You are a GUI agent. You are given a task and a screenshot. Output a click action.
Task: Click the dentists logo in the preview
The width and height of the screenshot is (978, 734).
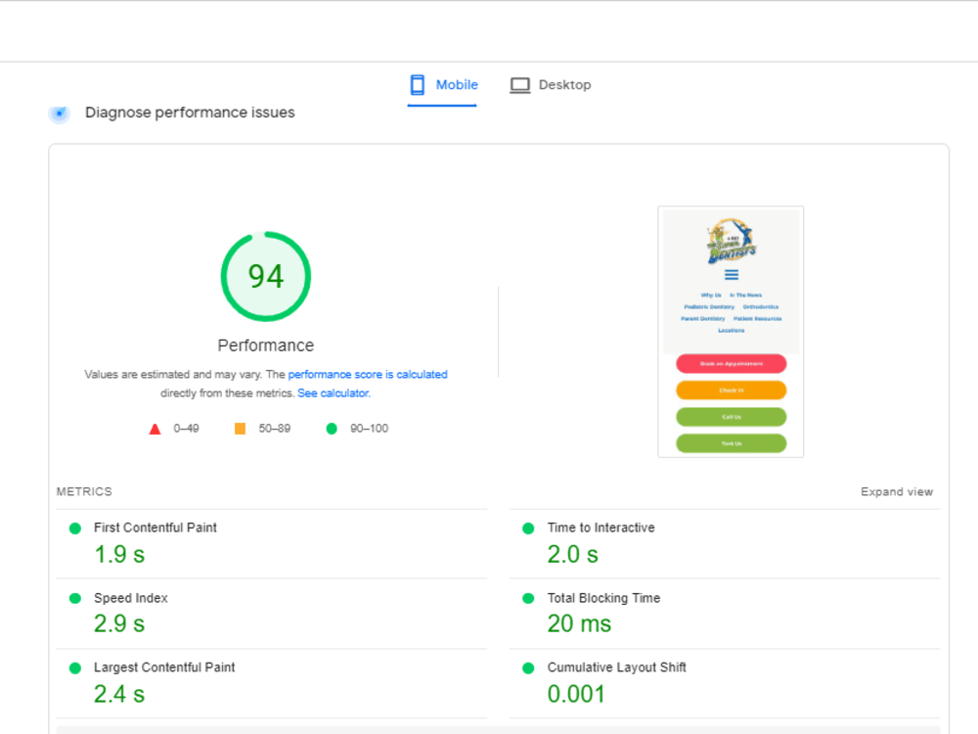(x=731, y=241)
